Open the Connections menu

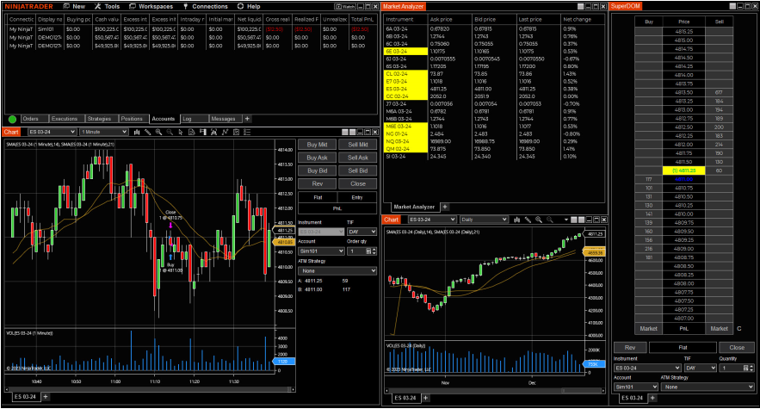click(206, 6)
